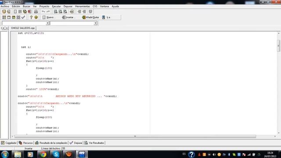Viewport: 281px width, 158px height.
Task: Click the Find magnifier icon
Action: 56,11
